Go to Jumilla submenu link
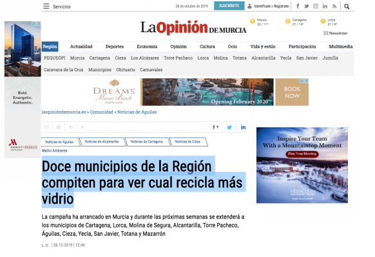The width and height of the screenshot is (375, 257). [331, 58]
